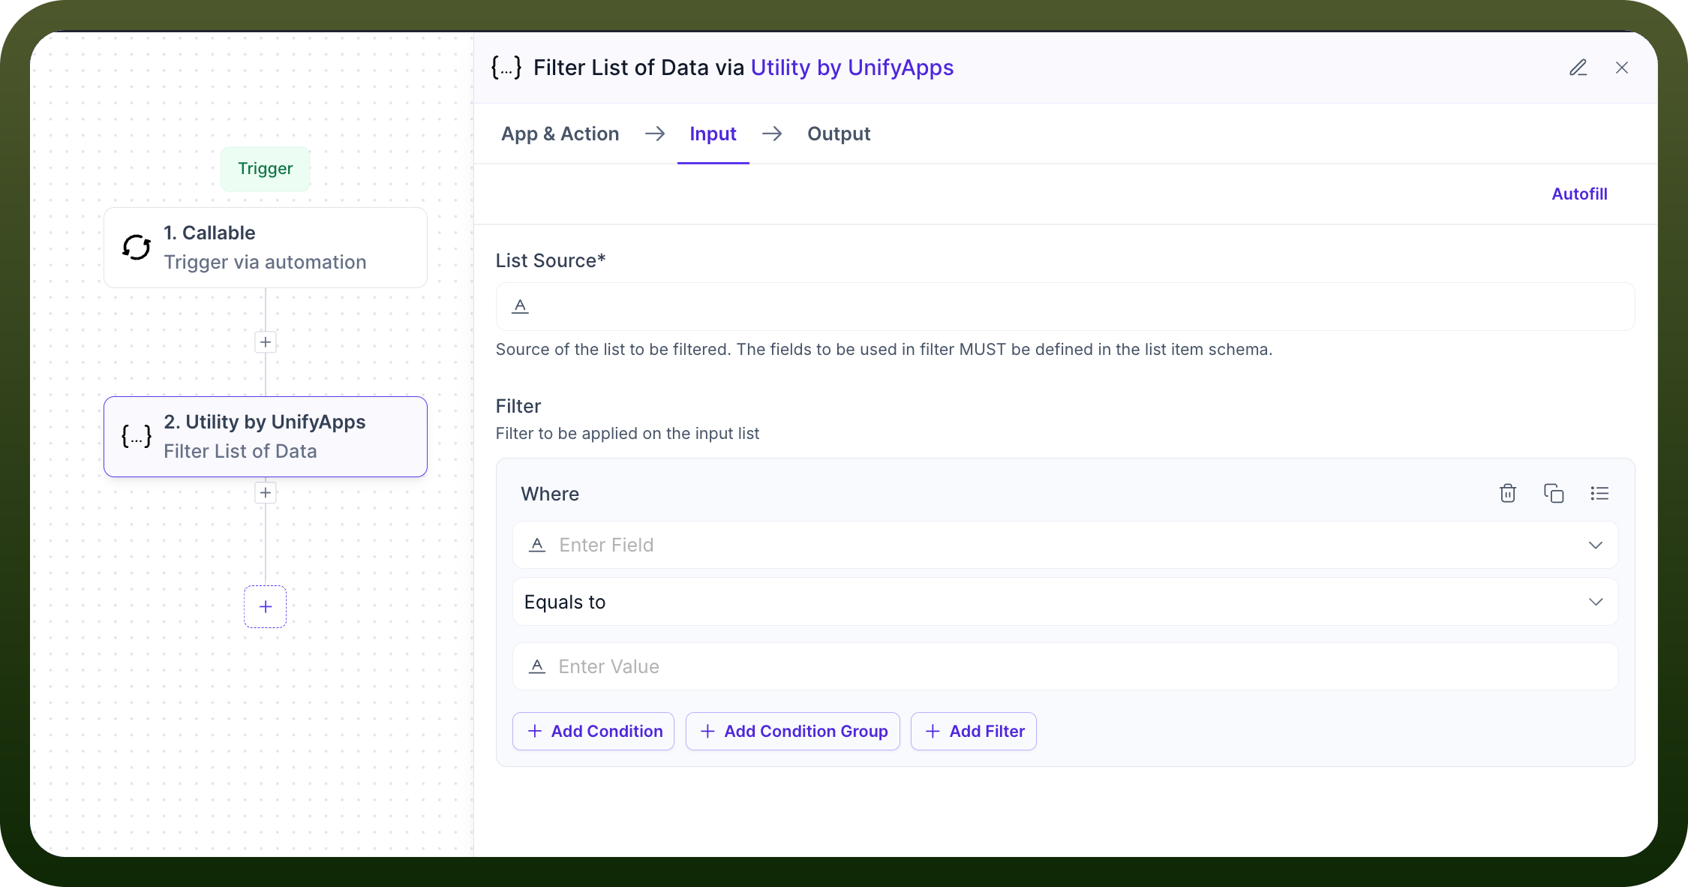The height and width of the screenshot is (887, 1688).
Task: Click the Add Condition Group button
Action: coord(793,731)
